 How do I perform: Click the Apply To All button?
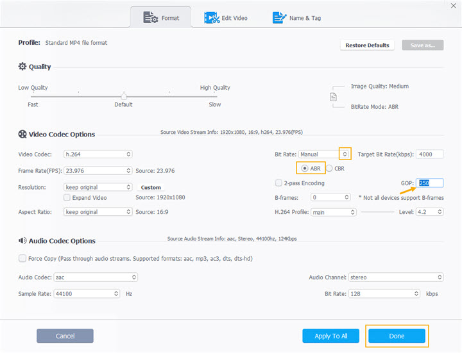pos(331,336)
